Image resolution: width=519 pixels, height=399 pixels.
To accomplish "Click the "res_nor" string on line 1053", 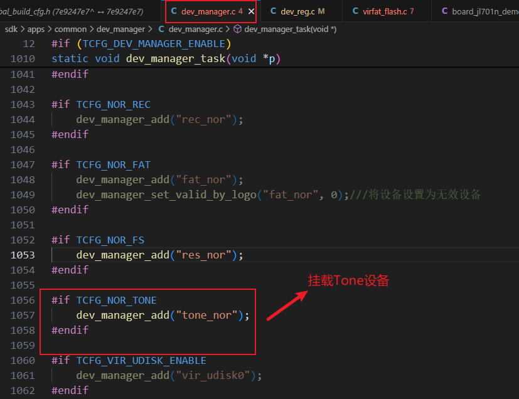I will pyautogui.click(x=203, y=255).
